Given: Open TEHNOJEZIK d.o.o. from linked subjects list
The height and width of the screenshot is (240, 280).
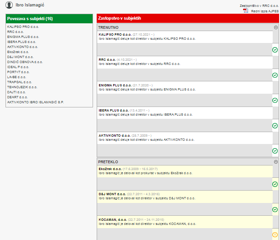Looking at the screenshot, I should point(22,87).
